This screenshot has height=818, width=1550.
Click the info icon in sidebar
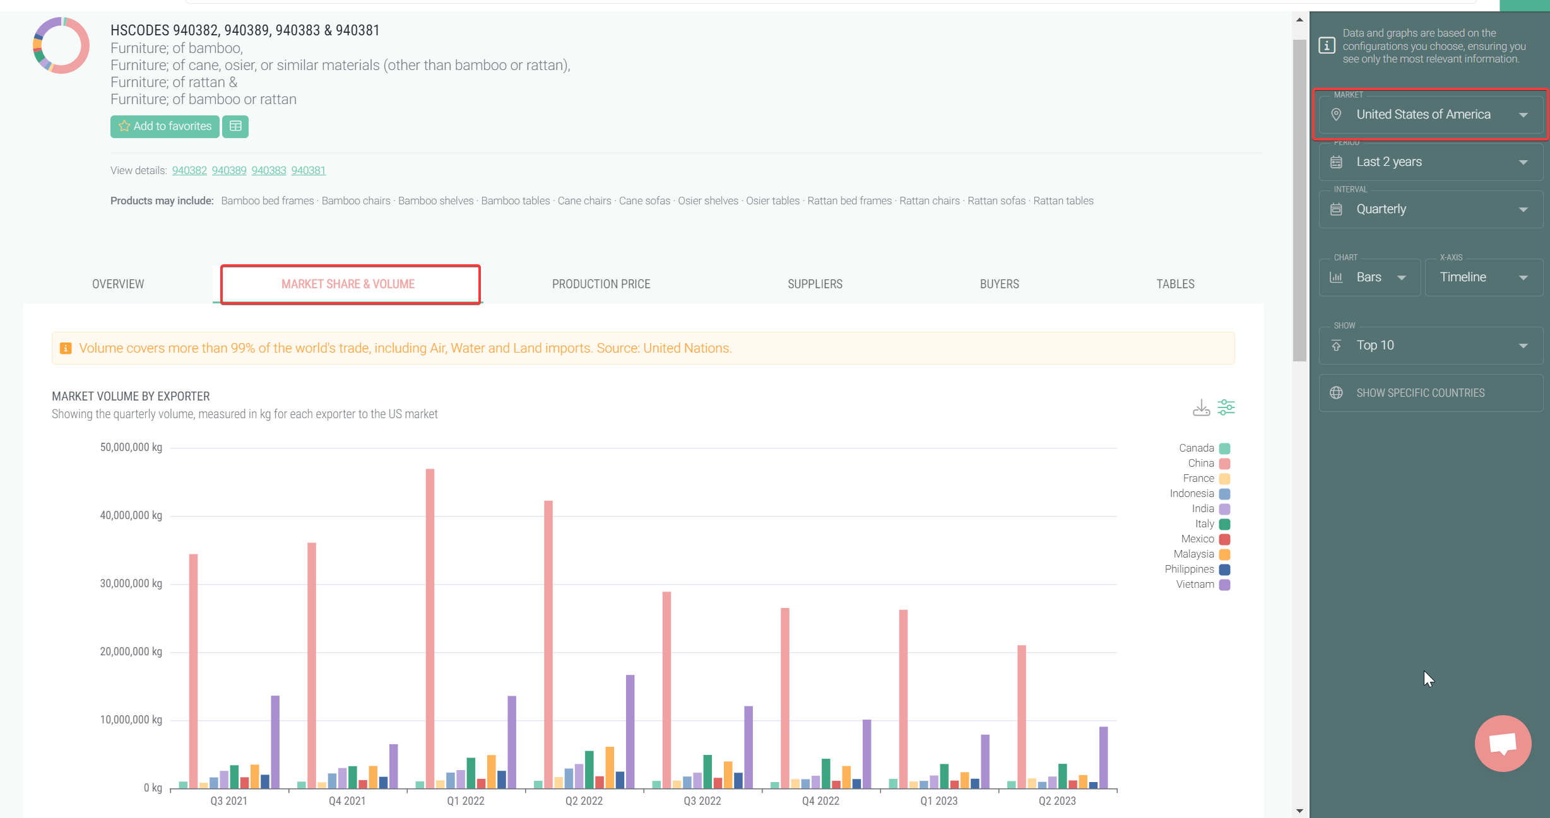1327,45
